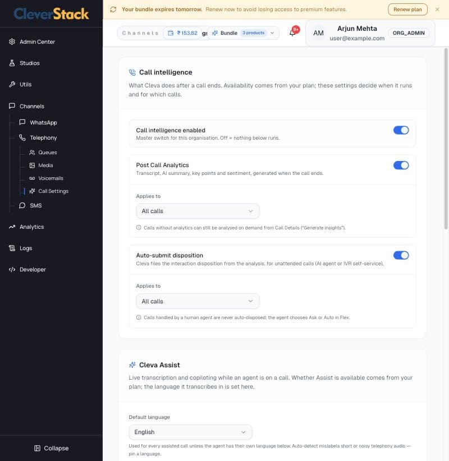This screenshot has height=461, width=449.
Task: Click the ORG_ADMIN role badge
Action: pos(409,33)
